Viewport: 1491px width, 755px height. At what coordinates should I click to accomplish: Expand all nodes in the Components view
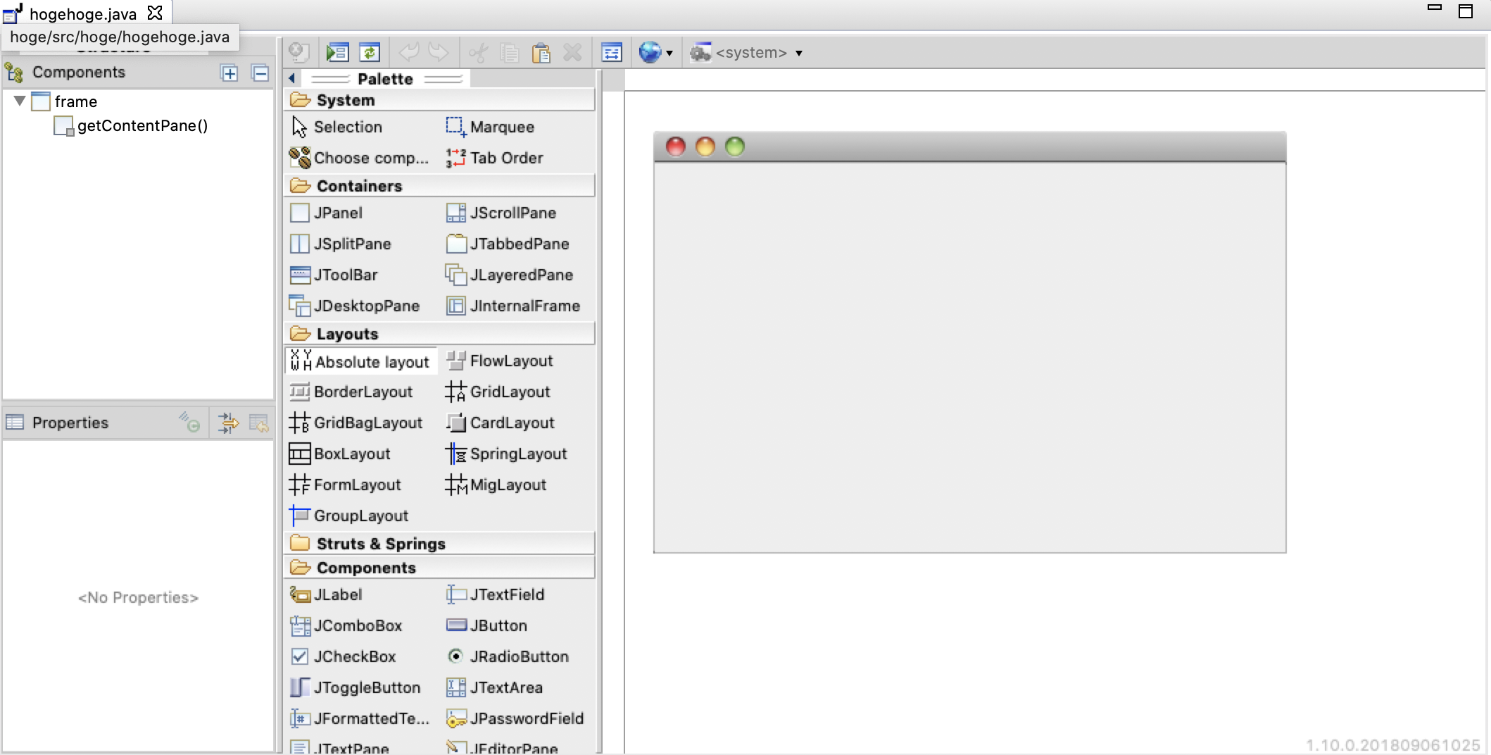tap(230, 73)
